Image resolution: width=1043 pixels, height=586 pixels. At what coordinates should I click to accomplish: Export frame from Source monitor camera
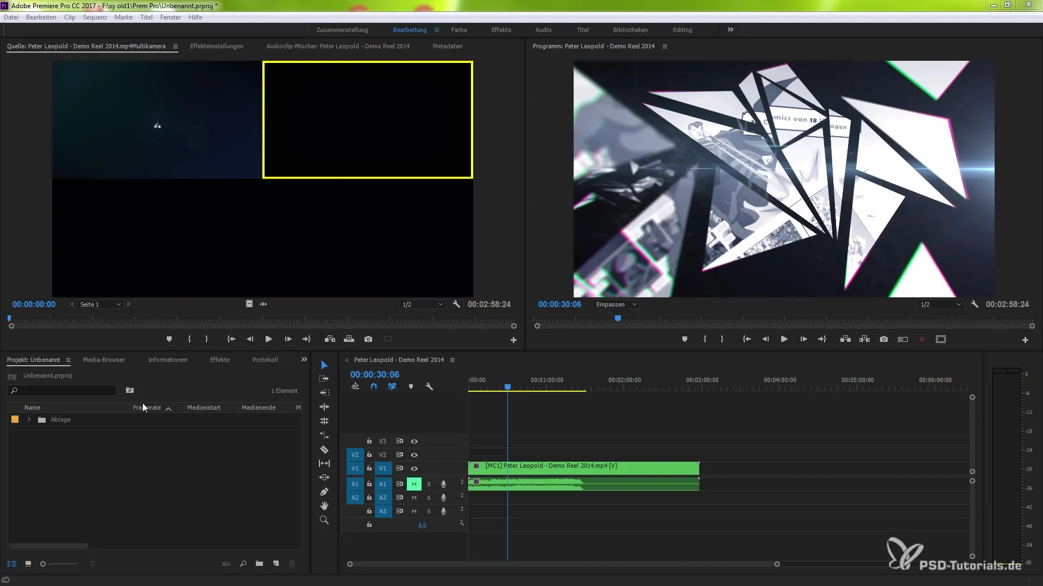click(x=368, y=339)
